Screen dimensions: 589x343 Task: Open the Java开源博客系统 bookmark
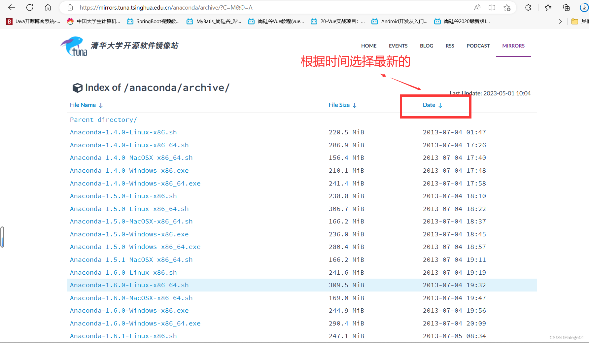click(33, 21)
